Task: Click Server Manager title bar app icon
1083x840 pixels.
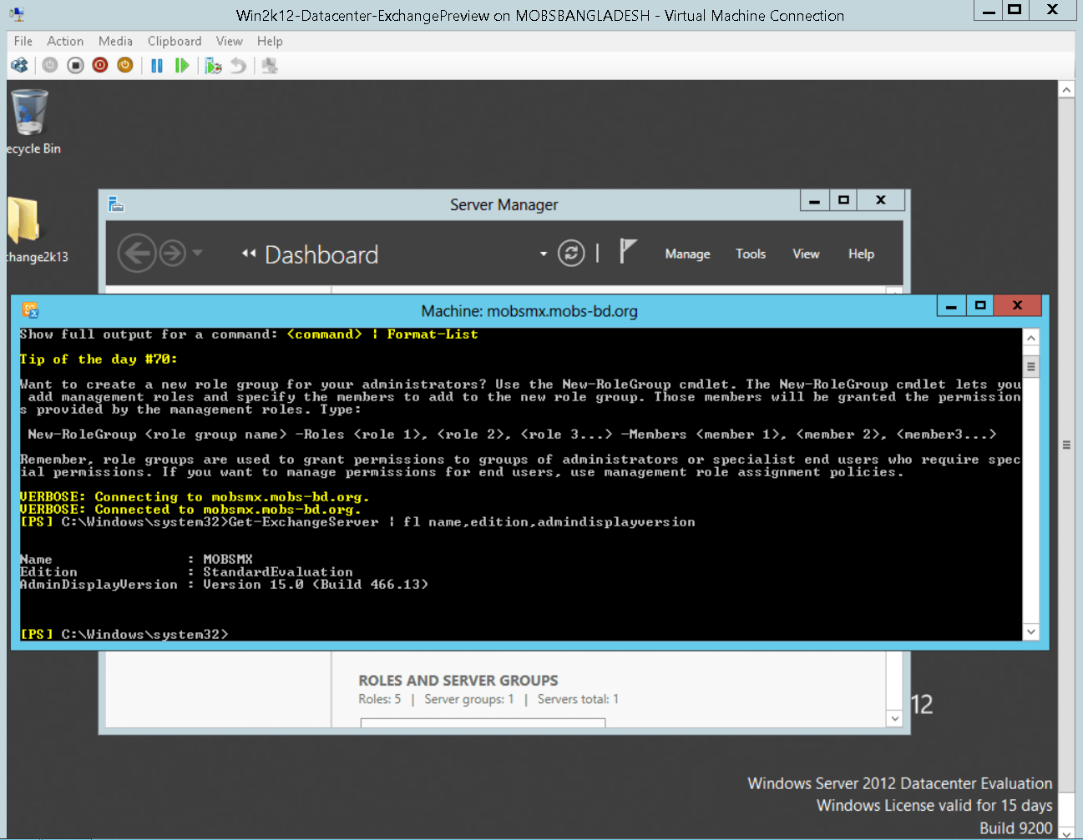Action: click(x=116, y=204)
